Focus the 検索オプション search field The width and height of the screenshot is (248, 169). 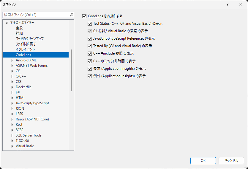click(x=36, y=15)
